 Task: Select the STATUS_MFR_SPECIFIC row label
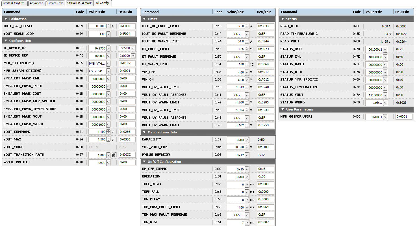tap(299, 79)
